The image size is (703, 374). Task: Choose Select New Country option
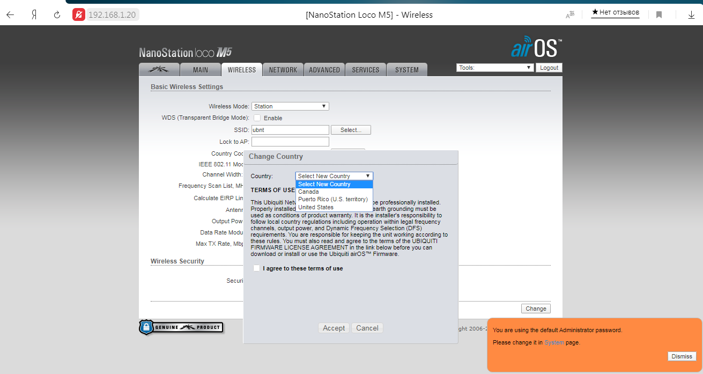(334, 184)
